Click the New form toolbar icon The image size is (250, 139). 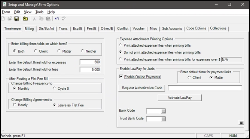(3, 19)
